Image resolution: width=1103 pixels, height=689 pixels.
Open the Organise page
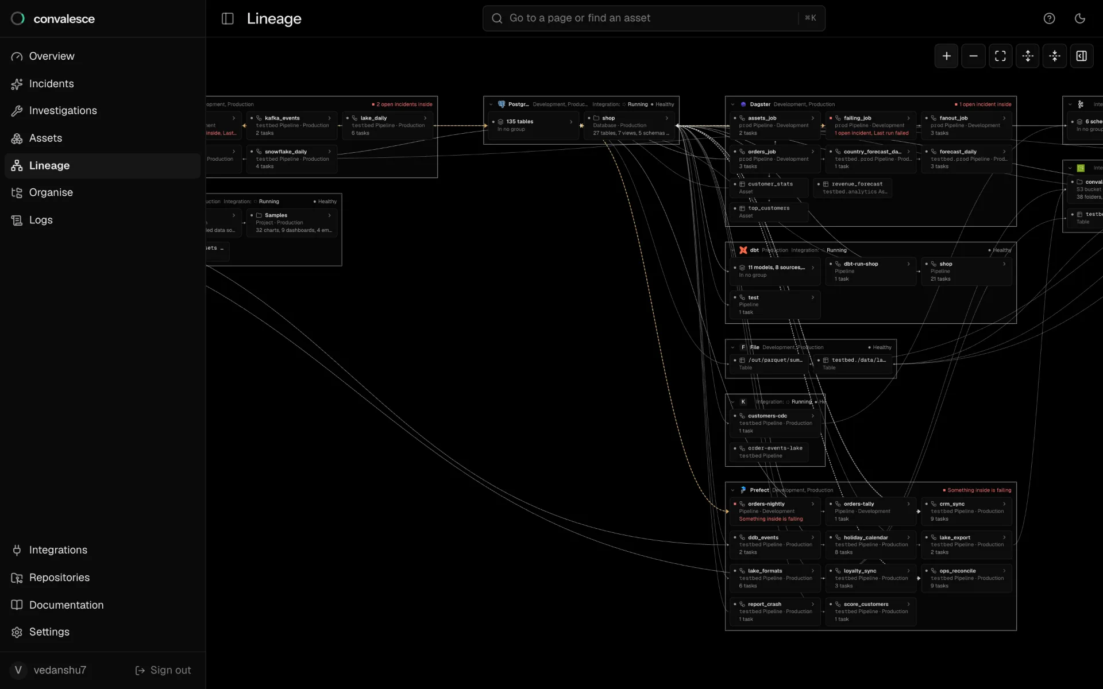(x=102, y=192)
